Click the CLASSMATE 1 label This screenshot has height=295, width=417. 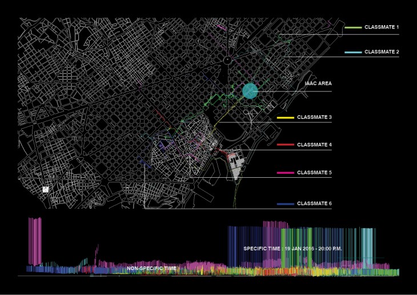[x=382, y=27]
